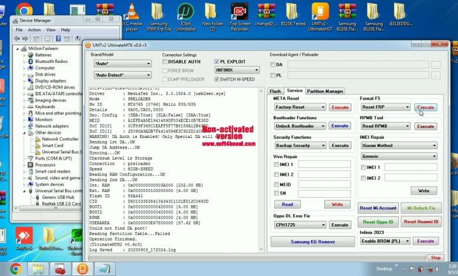Click Reset Mi Account button
Image resolution: width=458 pixels, height=276 pixels.
[378, 208]
